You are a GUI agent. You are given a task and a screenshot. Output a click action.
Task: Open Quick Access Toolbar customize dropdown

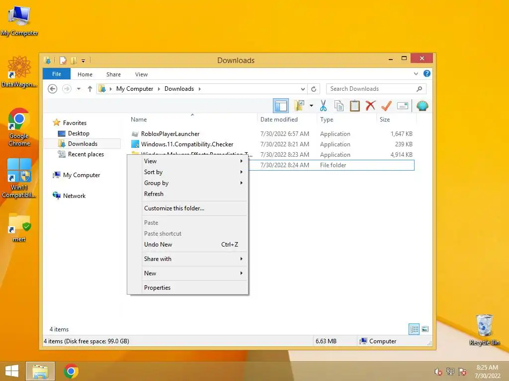[83, 61]
